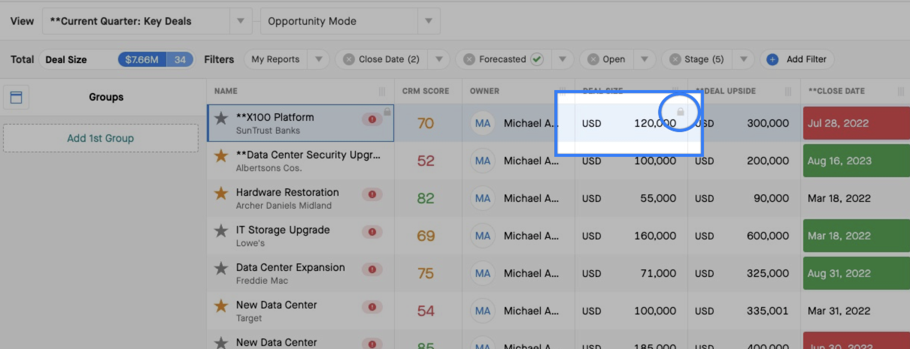The width and height of the screenshot is (910, 349).
Task: Remove the Forecasted filter
Action: click(x=469, y=59)
